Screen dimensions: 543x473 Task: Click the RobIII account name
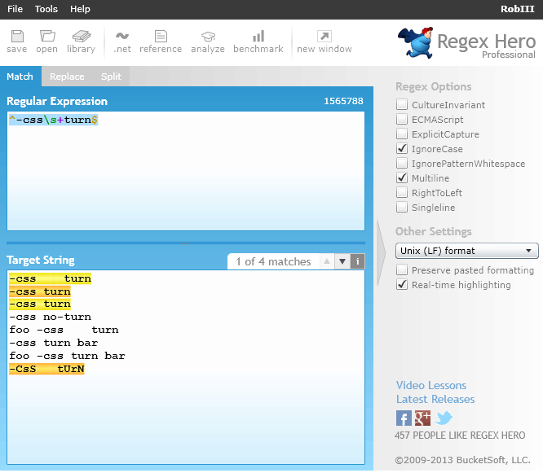pos(518,9)
